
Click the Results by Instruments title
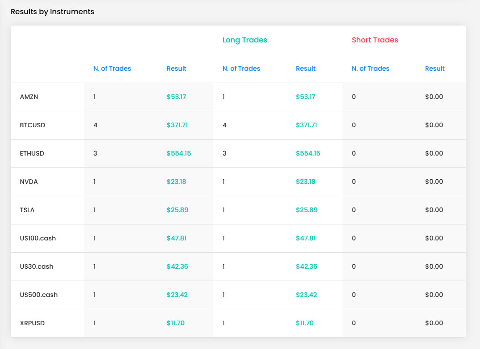click(x=53, y=11)
